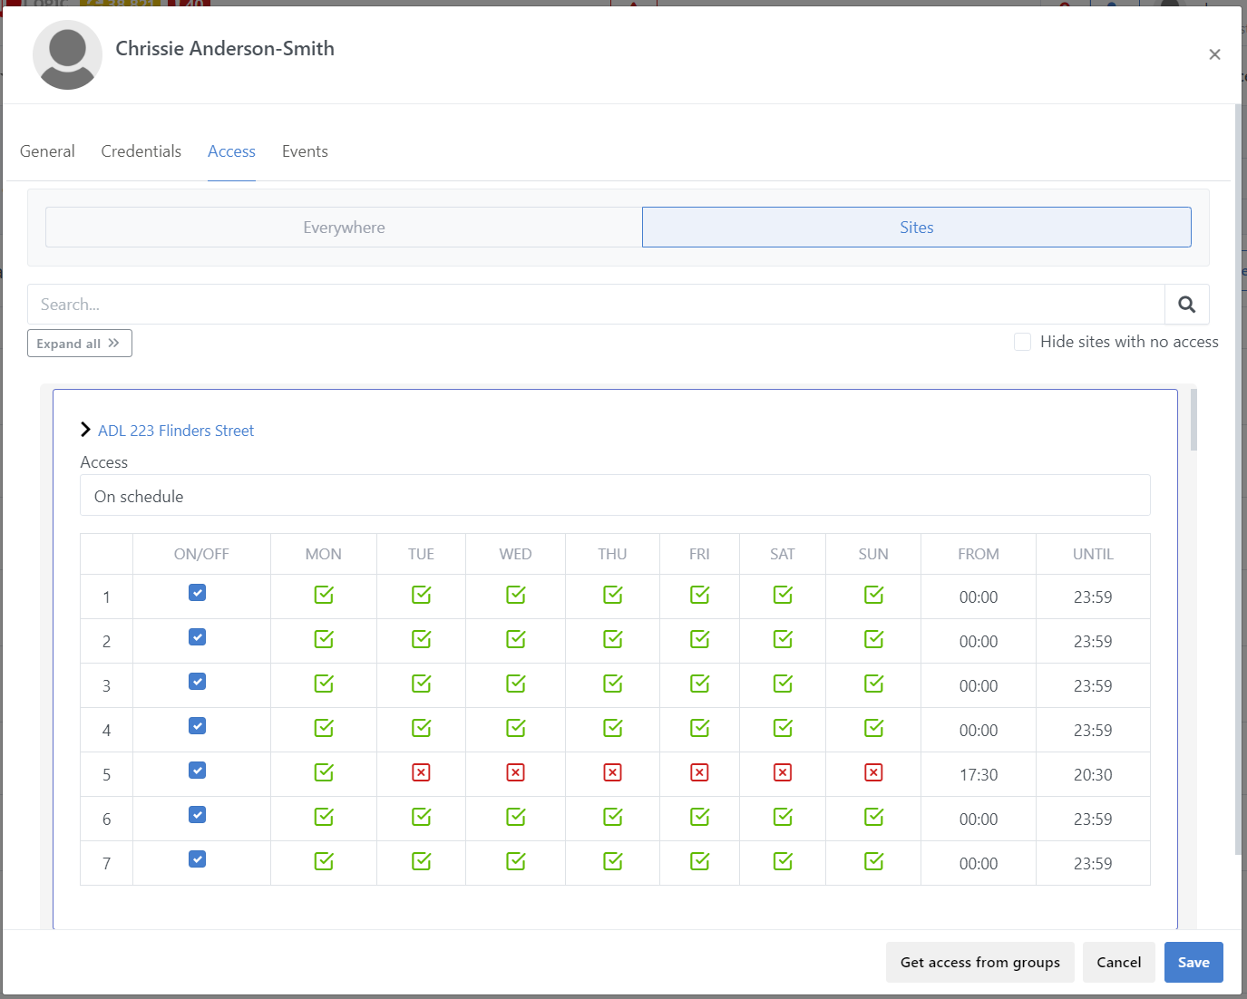Enable Hide sites with no access

1022,342
